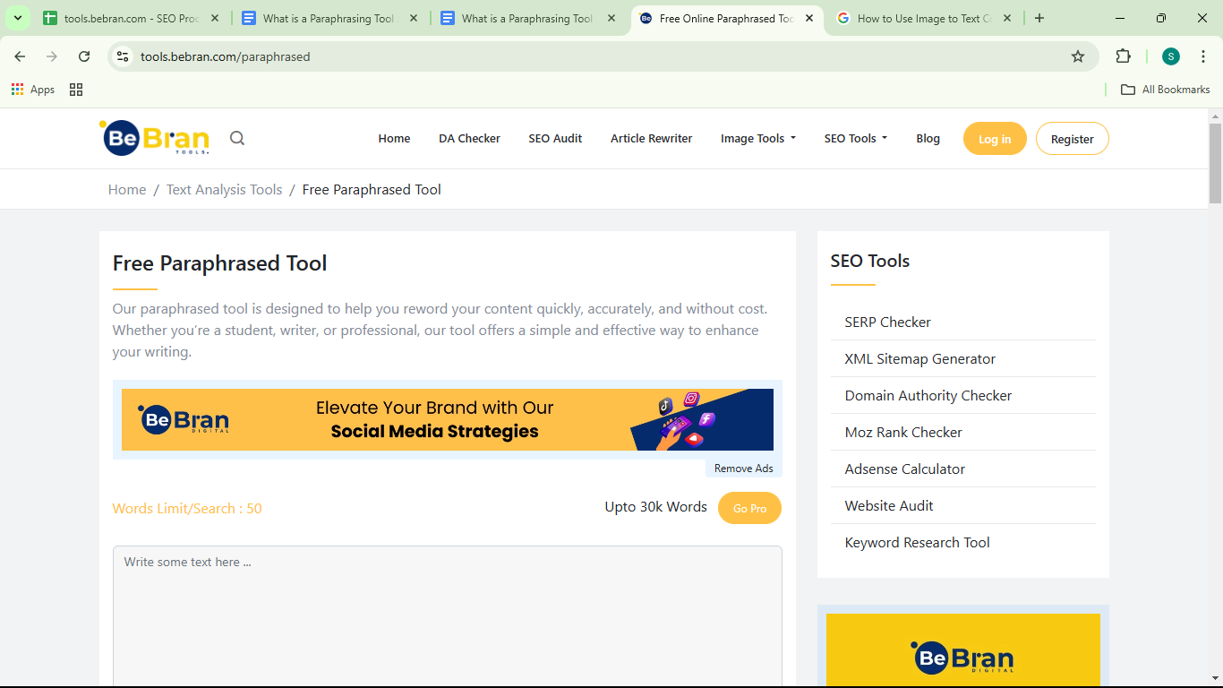Open the Extensions puzzle icon
This screenshot has width=1223, height=688.
click(x=1123, y=56)
